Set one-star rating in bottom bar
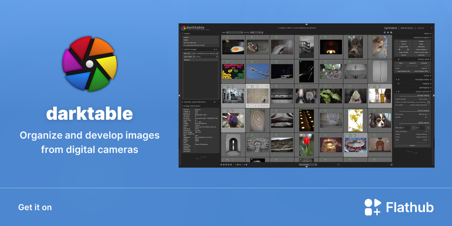 221,165
